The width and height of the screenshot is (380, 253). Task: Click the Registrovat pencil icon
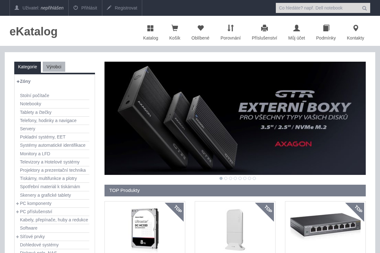pos(109,8)
